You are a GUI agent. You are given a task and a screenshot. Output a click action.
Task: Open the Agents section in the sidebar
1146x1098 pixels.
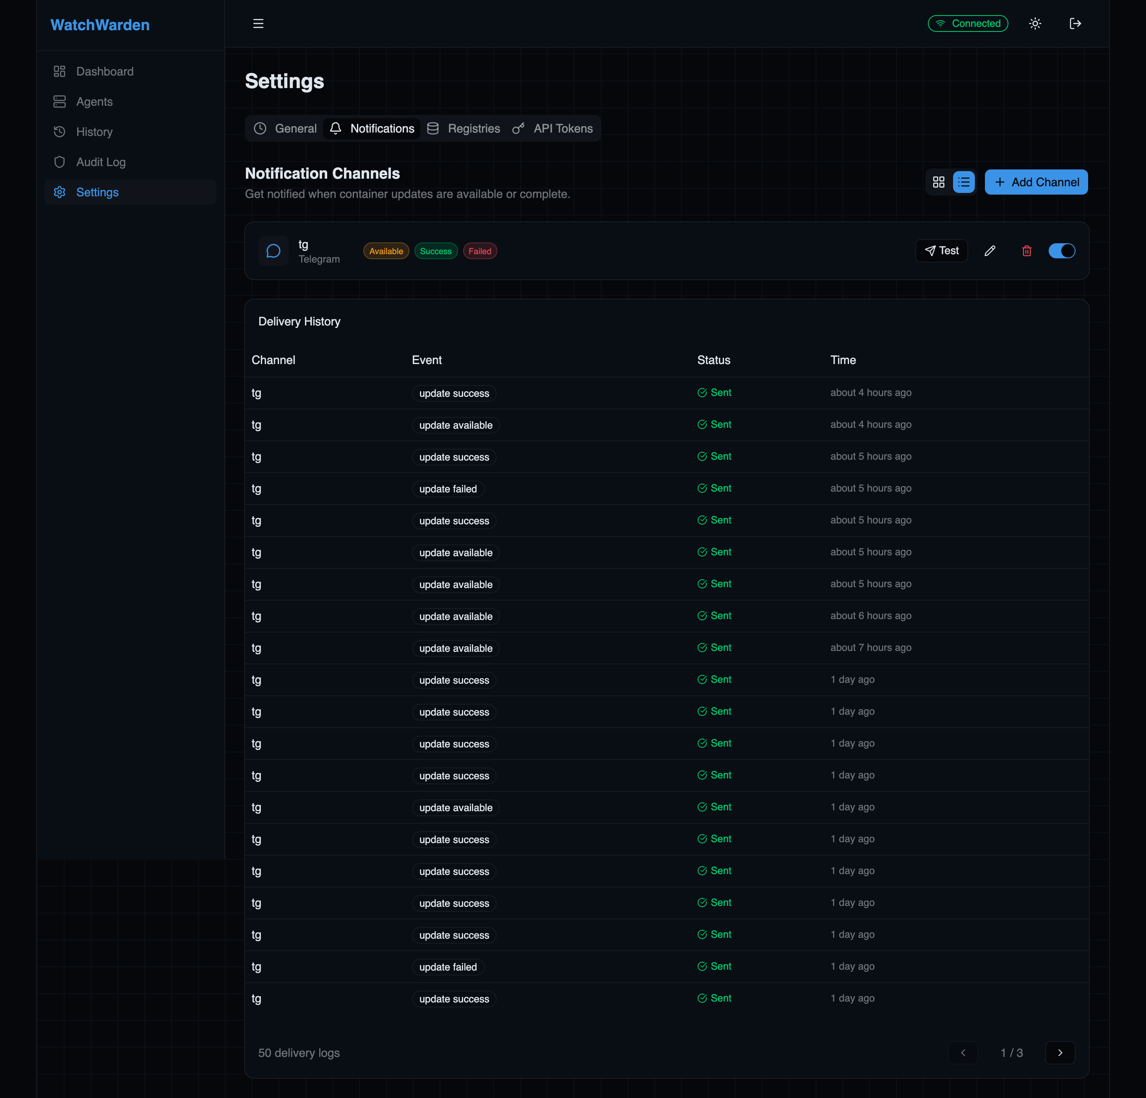(x=94, y=101)
